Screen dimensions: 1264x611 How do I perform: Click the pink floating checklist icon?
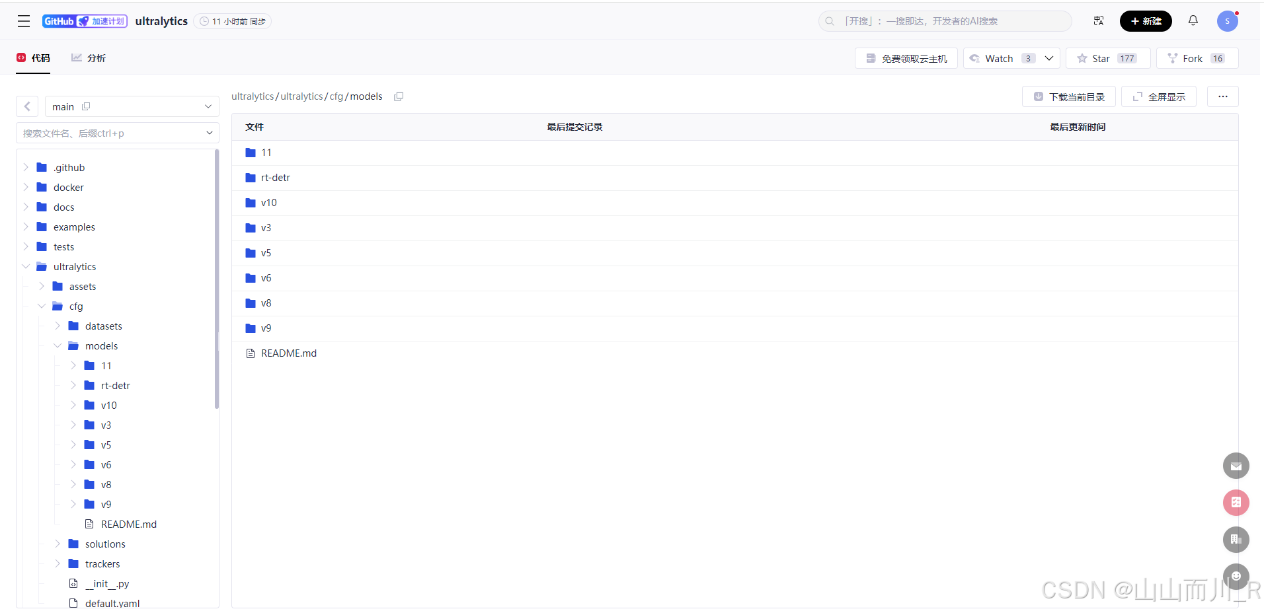pos(1236,503)
